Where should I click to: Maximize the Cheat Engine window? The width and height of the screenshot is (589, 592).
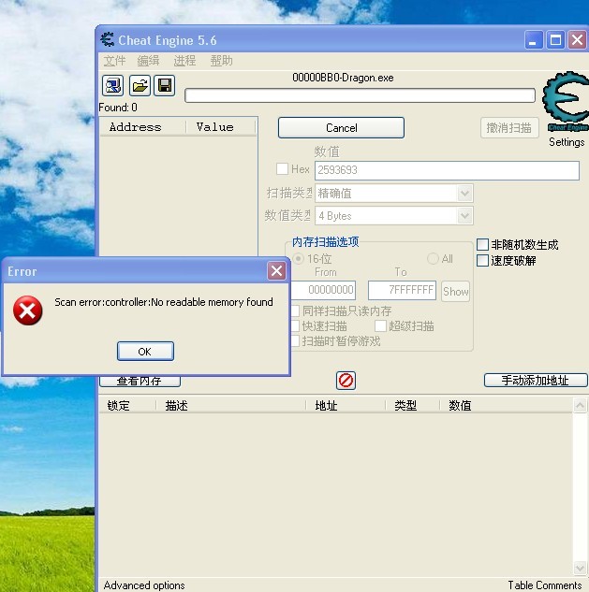[x=555, y=39]
